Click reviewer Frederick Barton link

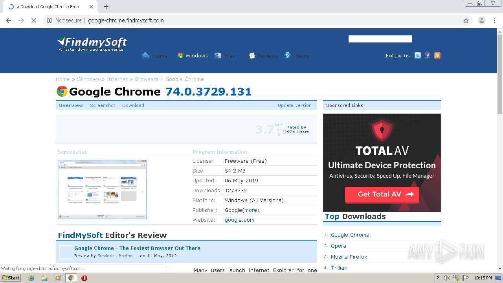pos(115,255)
